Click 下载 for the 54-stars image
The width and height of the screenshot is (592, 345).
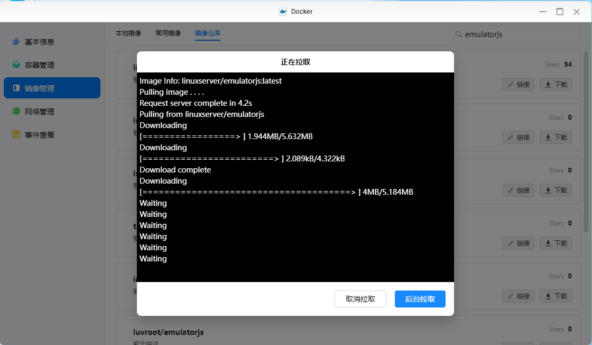[556, 84]
